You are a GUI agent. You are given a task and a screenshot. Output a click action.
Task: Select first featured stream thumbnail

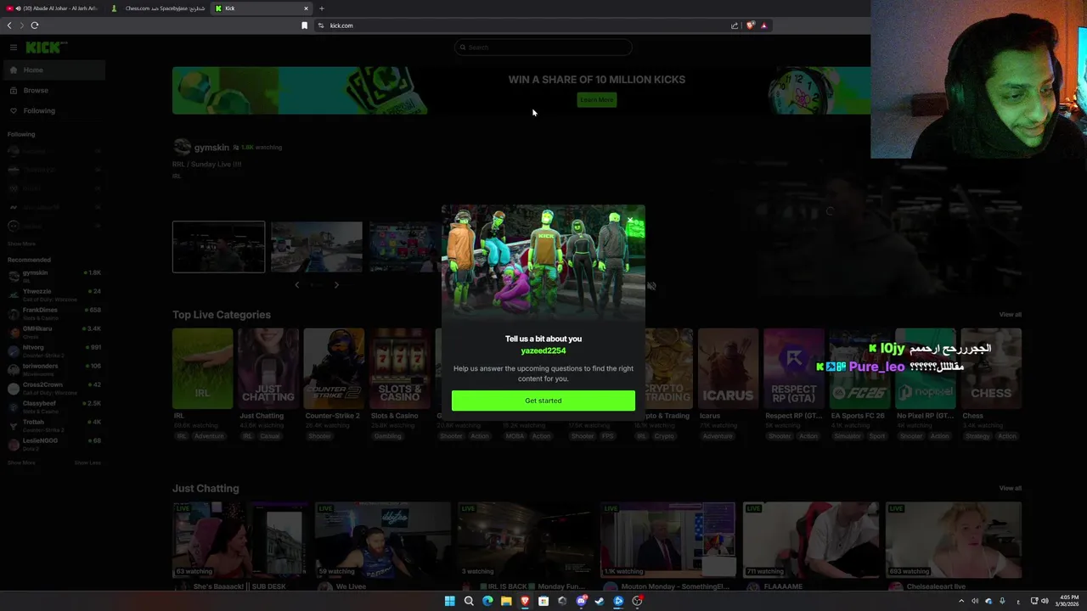218,247
